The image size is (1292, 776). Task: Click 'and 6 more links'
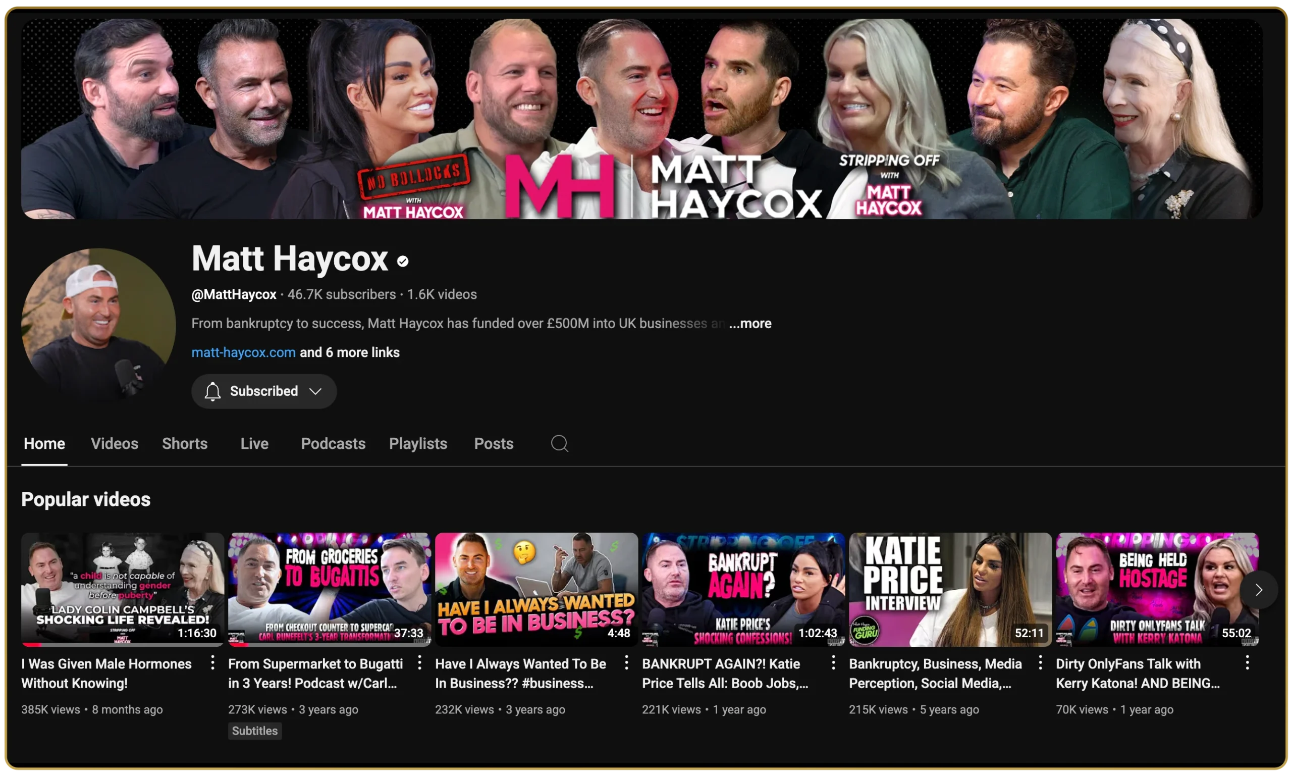(x=349, y=352)
